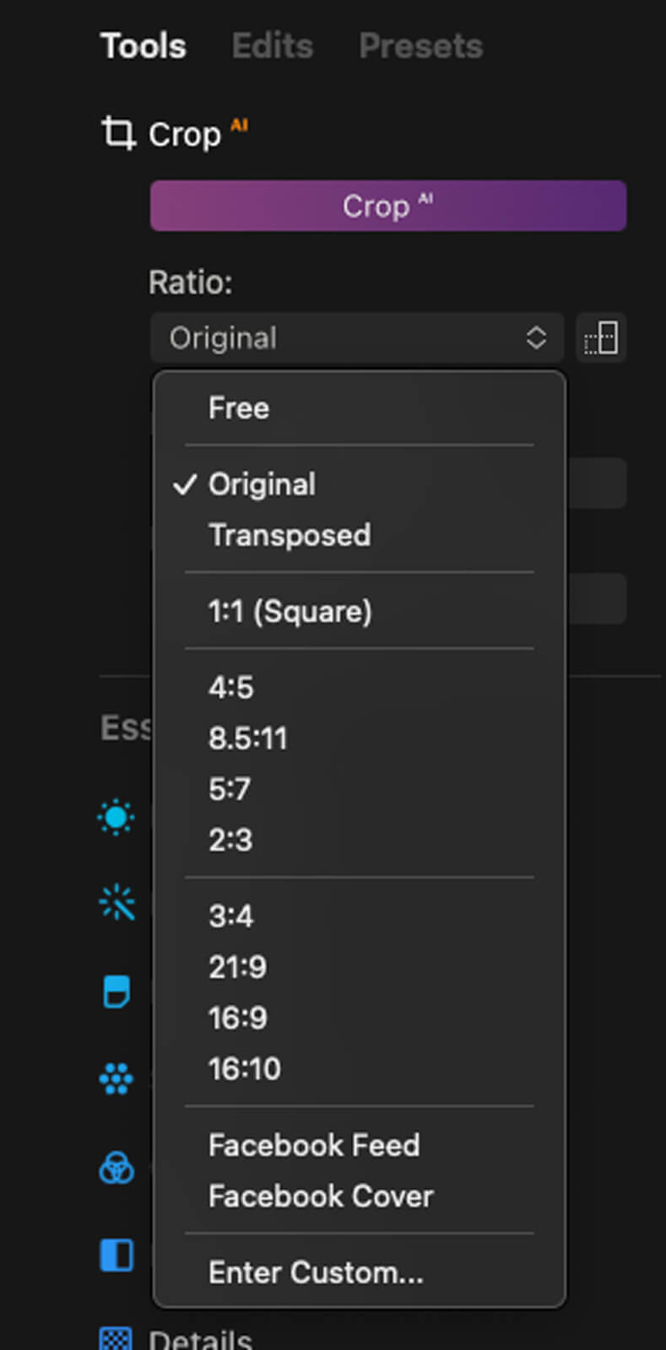Screen dimensions: 666x1350
Task: Choose the 16:9 aspect ratio
Action: (x=237, y=1018)
